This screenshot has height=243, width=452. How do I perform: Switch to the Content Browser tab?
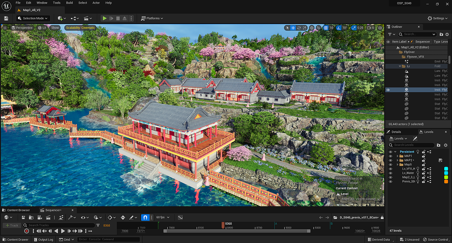[x=16, y=210]
